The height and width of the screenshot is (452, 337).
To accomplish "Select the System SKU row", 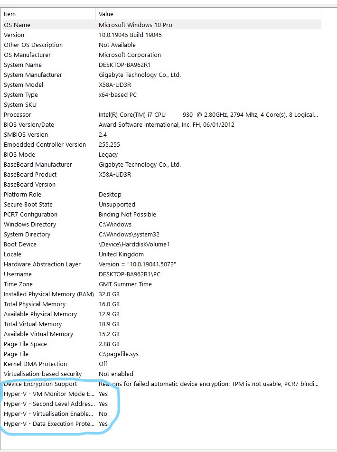I will 162,104.
